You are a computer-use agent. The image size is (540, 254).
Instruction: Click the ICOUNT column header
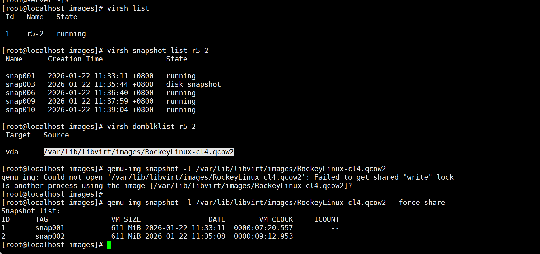(327, 219)
